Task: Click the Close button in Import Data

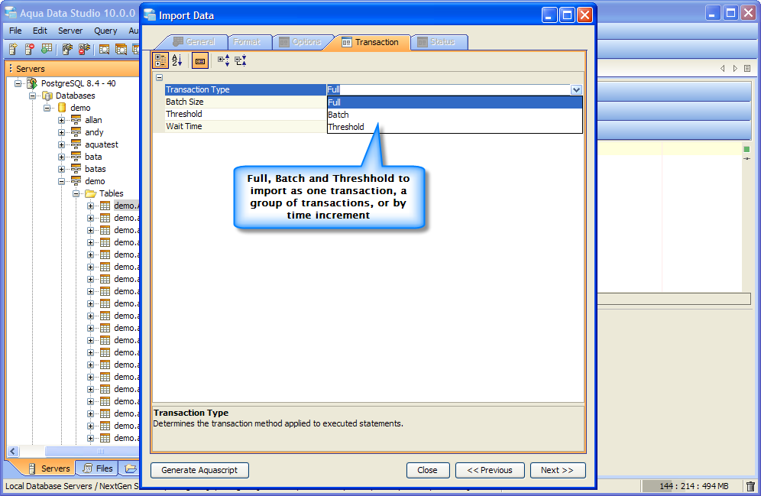Action: coord(428,470)
